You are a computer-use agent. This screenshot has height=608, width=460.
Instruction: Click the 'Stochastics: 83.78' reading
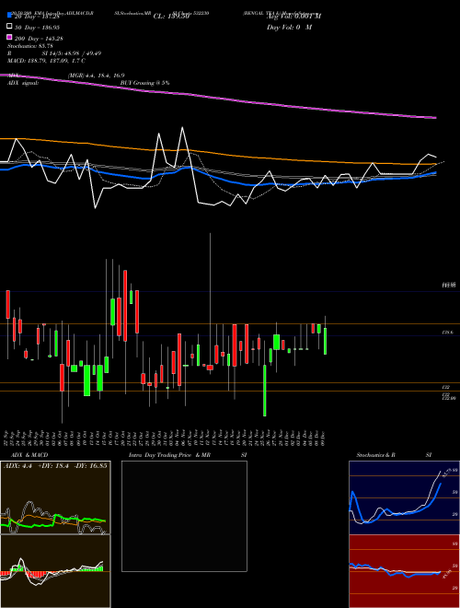point(30,46)
